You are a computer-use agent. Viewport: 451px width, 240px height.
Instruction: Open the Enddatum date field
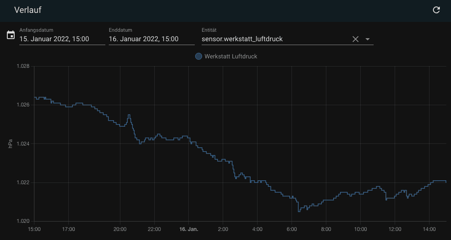(151, 39)
